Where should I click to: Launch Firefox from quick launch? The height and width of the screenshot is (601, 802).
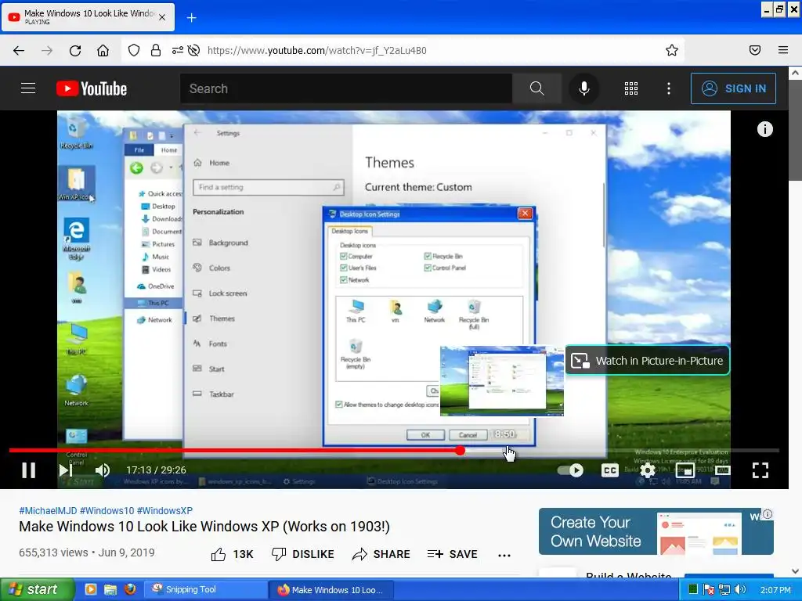pos(130,589)
